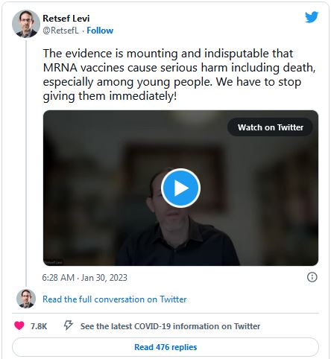Click the Twitter bird logo icon
The image size is (331, 359).
[312, 17]
